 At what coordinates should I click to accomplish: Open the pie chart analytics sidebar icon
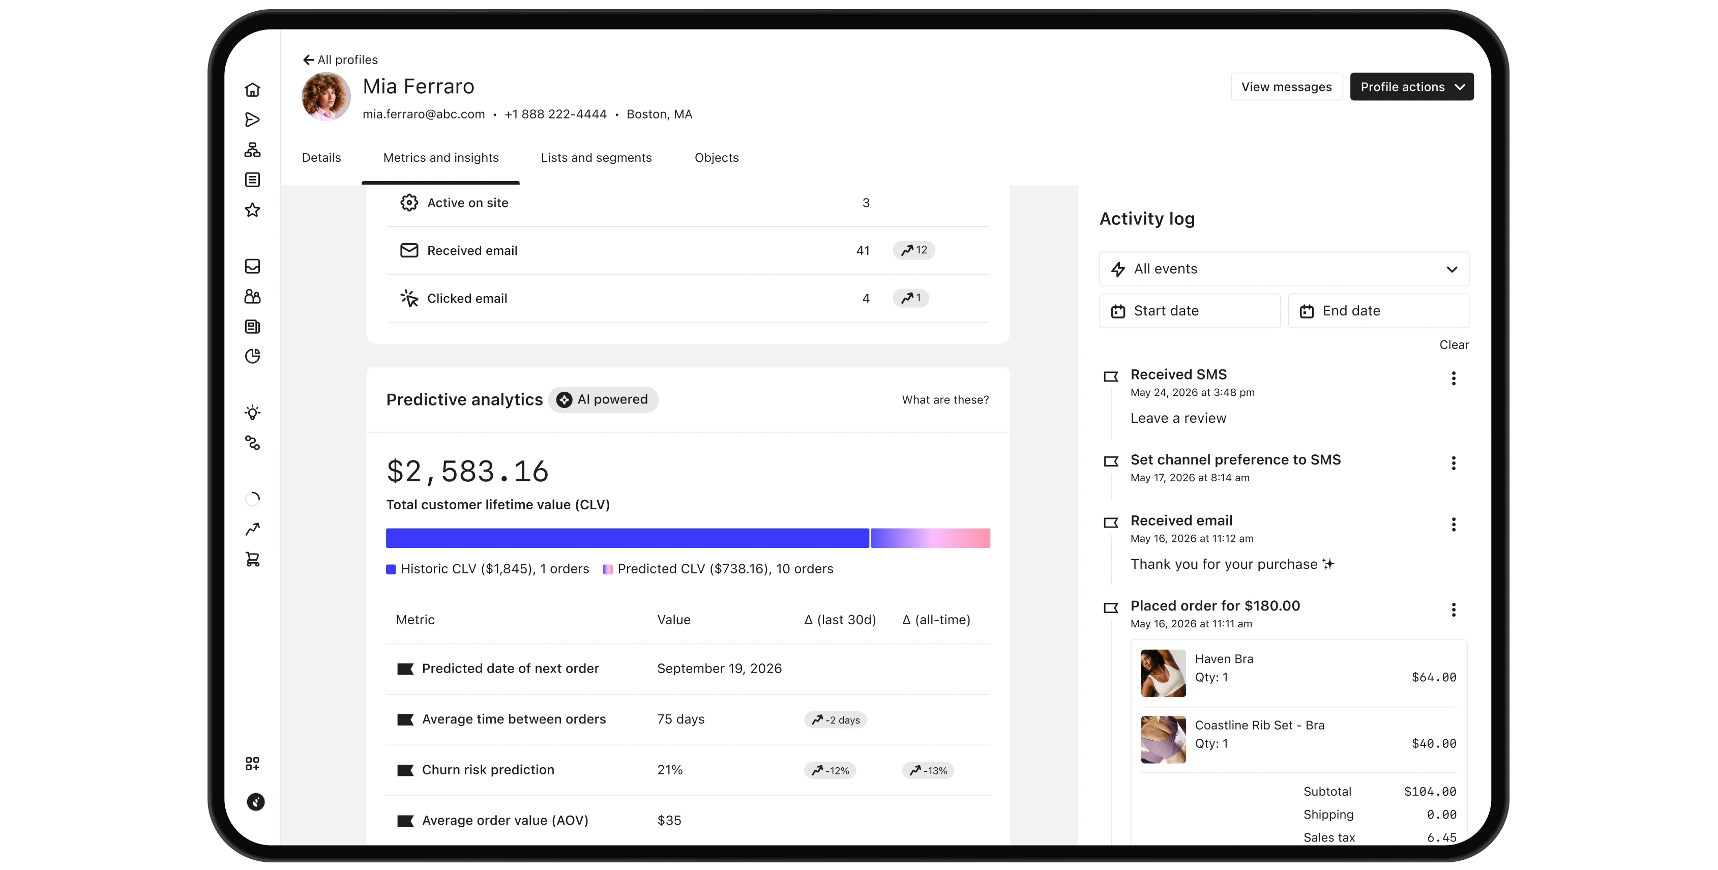(x=252, y=356)
